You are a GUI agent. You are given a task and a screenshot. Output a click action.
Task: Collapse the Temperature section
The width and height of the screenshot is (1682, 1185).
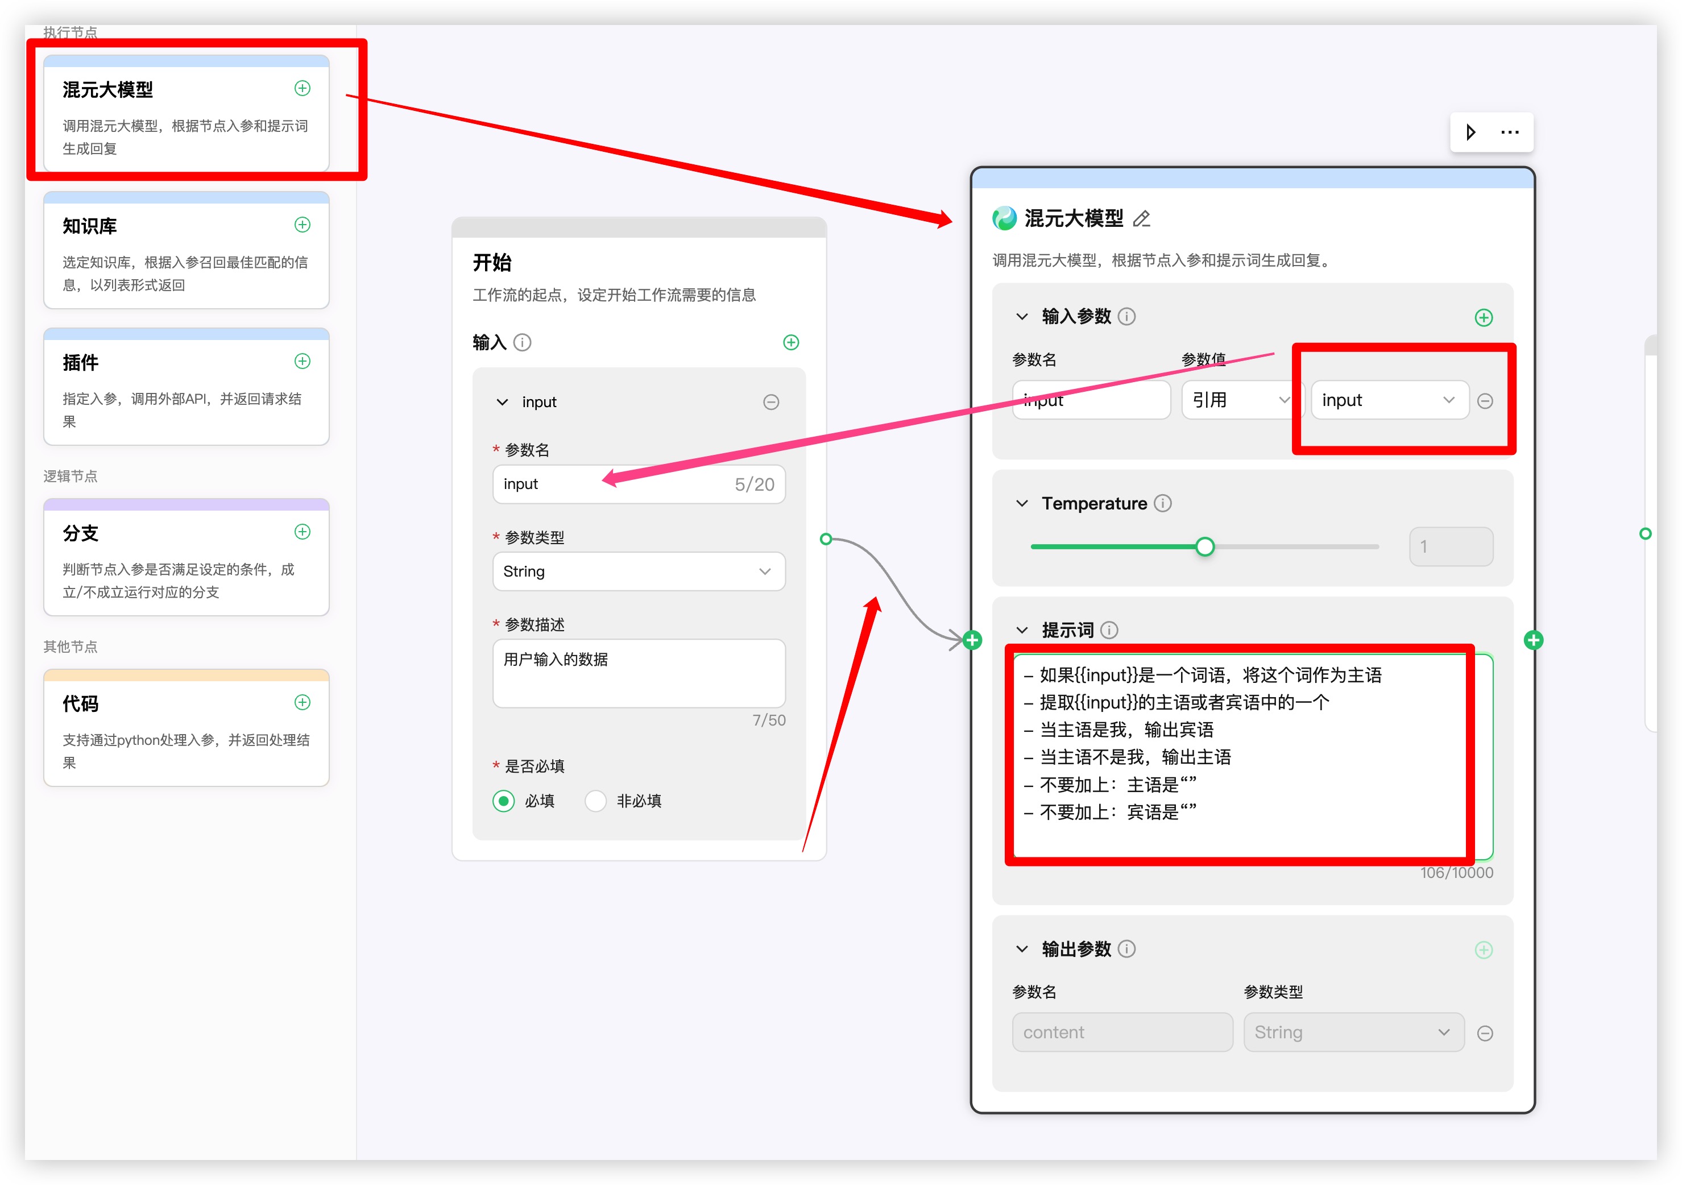pyautogui.click(x=1022, y=504)
